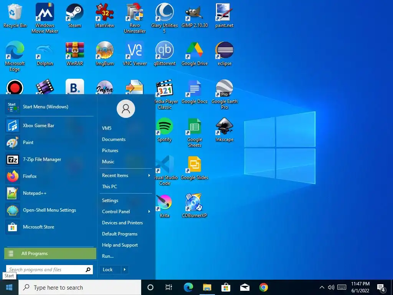393x295 pixels.
Task: Open Google Chrome from the taskbar
Action: 263,287
